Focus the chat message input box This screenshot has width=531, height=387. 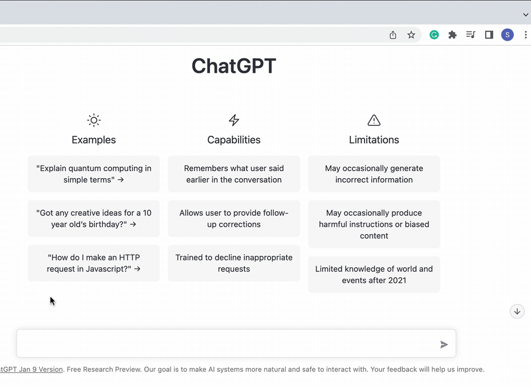pos(236,343)
